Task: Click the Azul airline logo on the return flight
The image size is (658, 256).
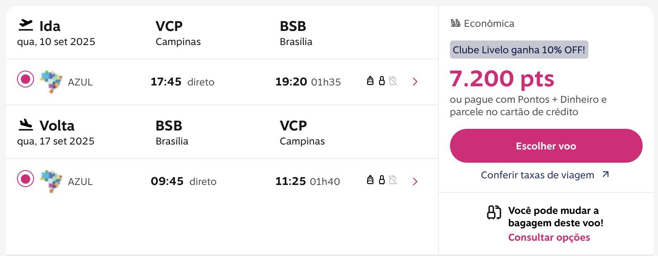Action: (x=51, y=181)
